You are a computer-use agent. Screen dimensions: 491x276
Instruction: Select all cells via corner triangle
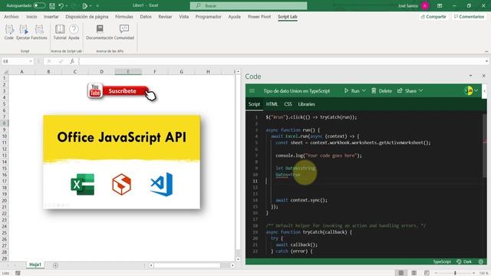(5, 72)
